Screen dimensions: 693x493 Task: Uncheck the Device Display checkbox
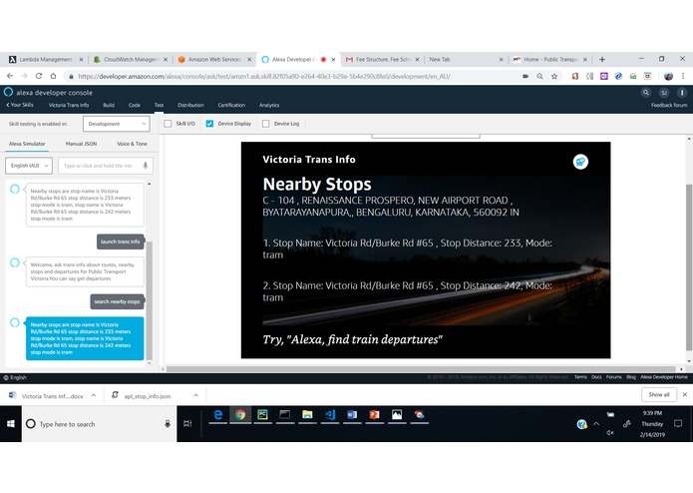point(209,124)
